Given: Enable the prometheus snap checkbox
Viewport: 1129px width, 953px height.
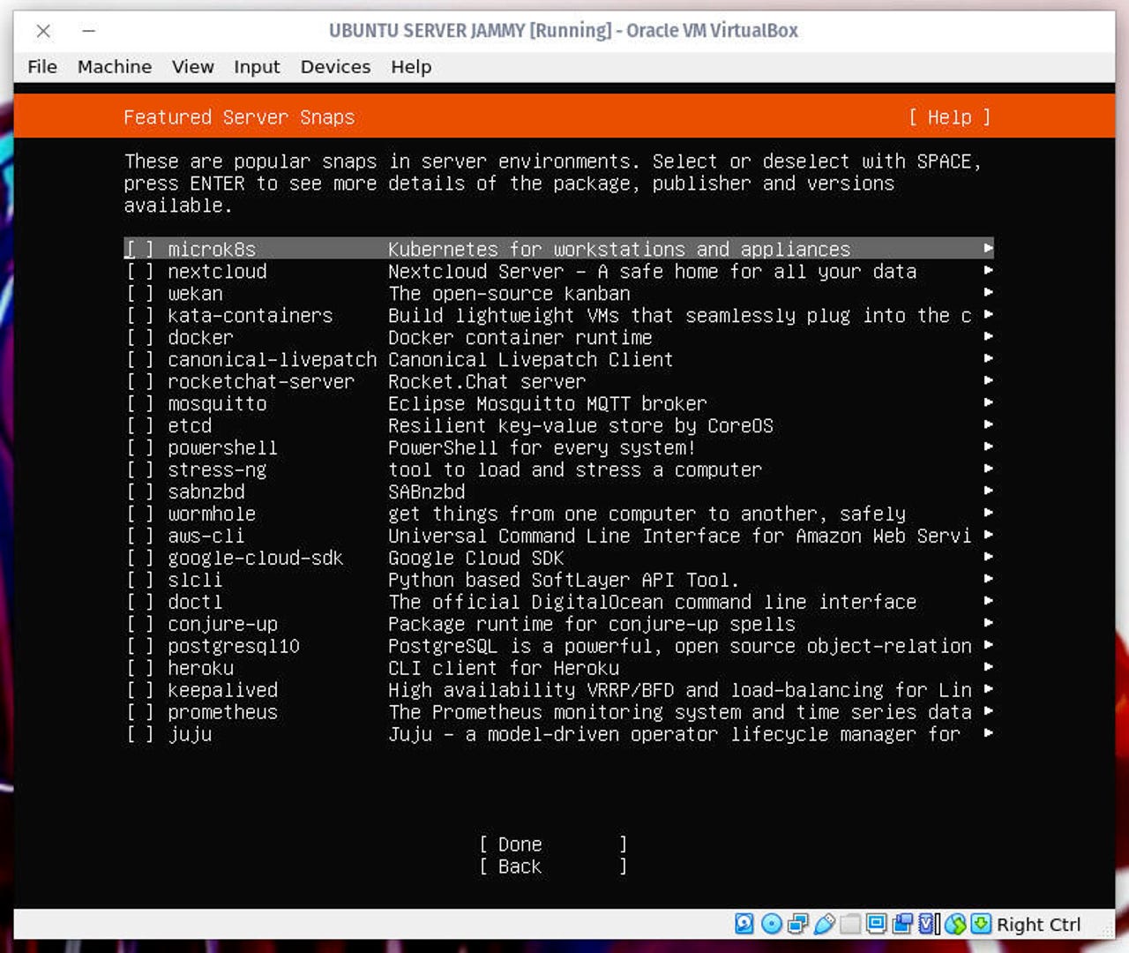Looking at the screenshot, I should click(139, 712).
